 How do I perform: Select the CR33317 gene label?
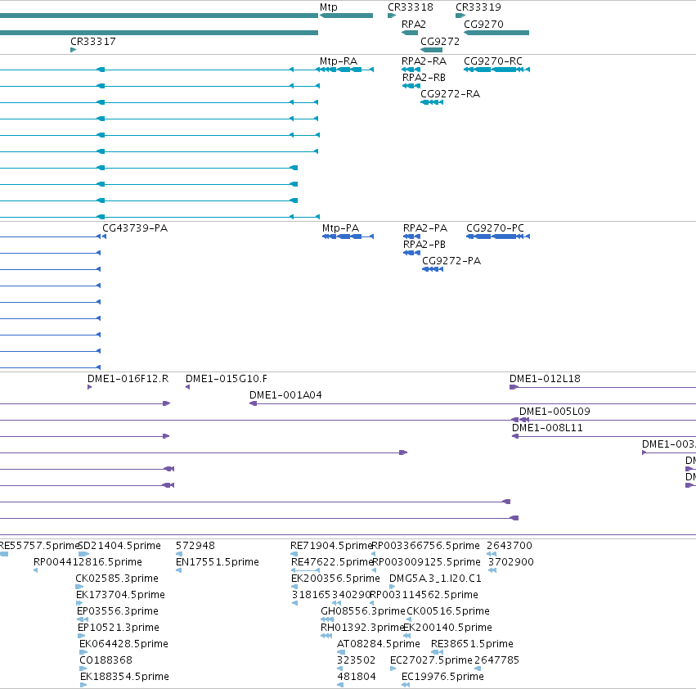(x=93, y=41)
